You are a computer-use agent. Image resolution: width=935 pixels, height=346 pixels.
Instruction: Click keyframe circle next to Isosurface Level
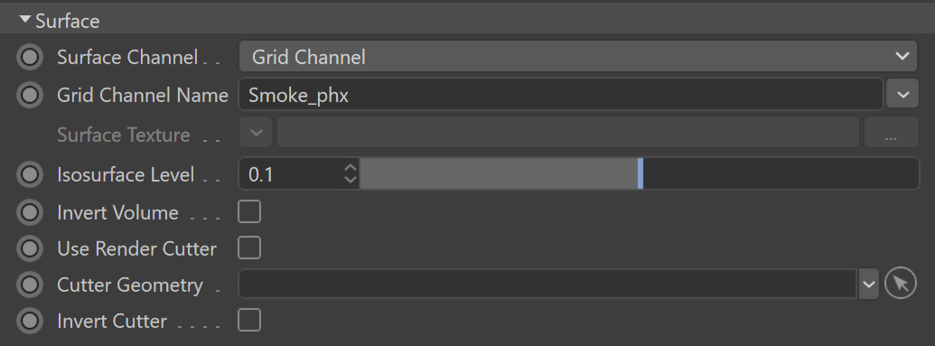[x=30, y=174]
